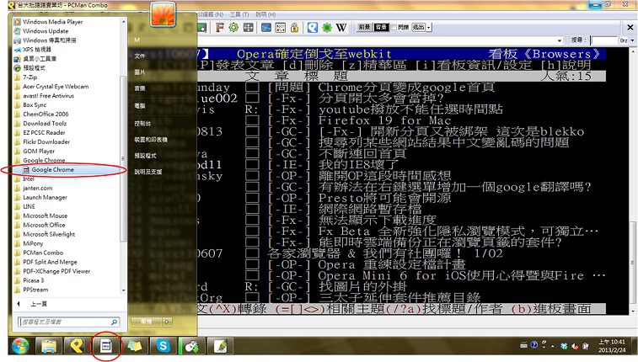The image size is (638, 362).
Task: Open the 說明 (H) menu
Action: point(265,14)
